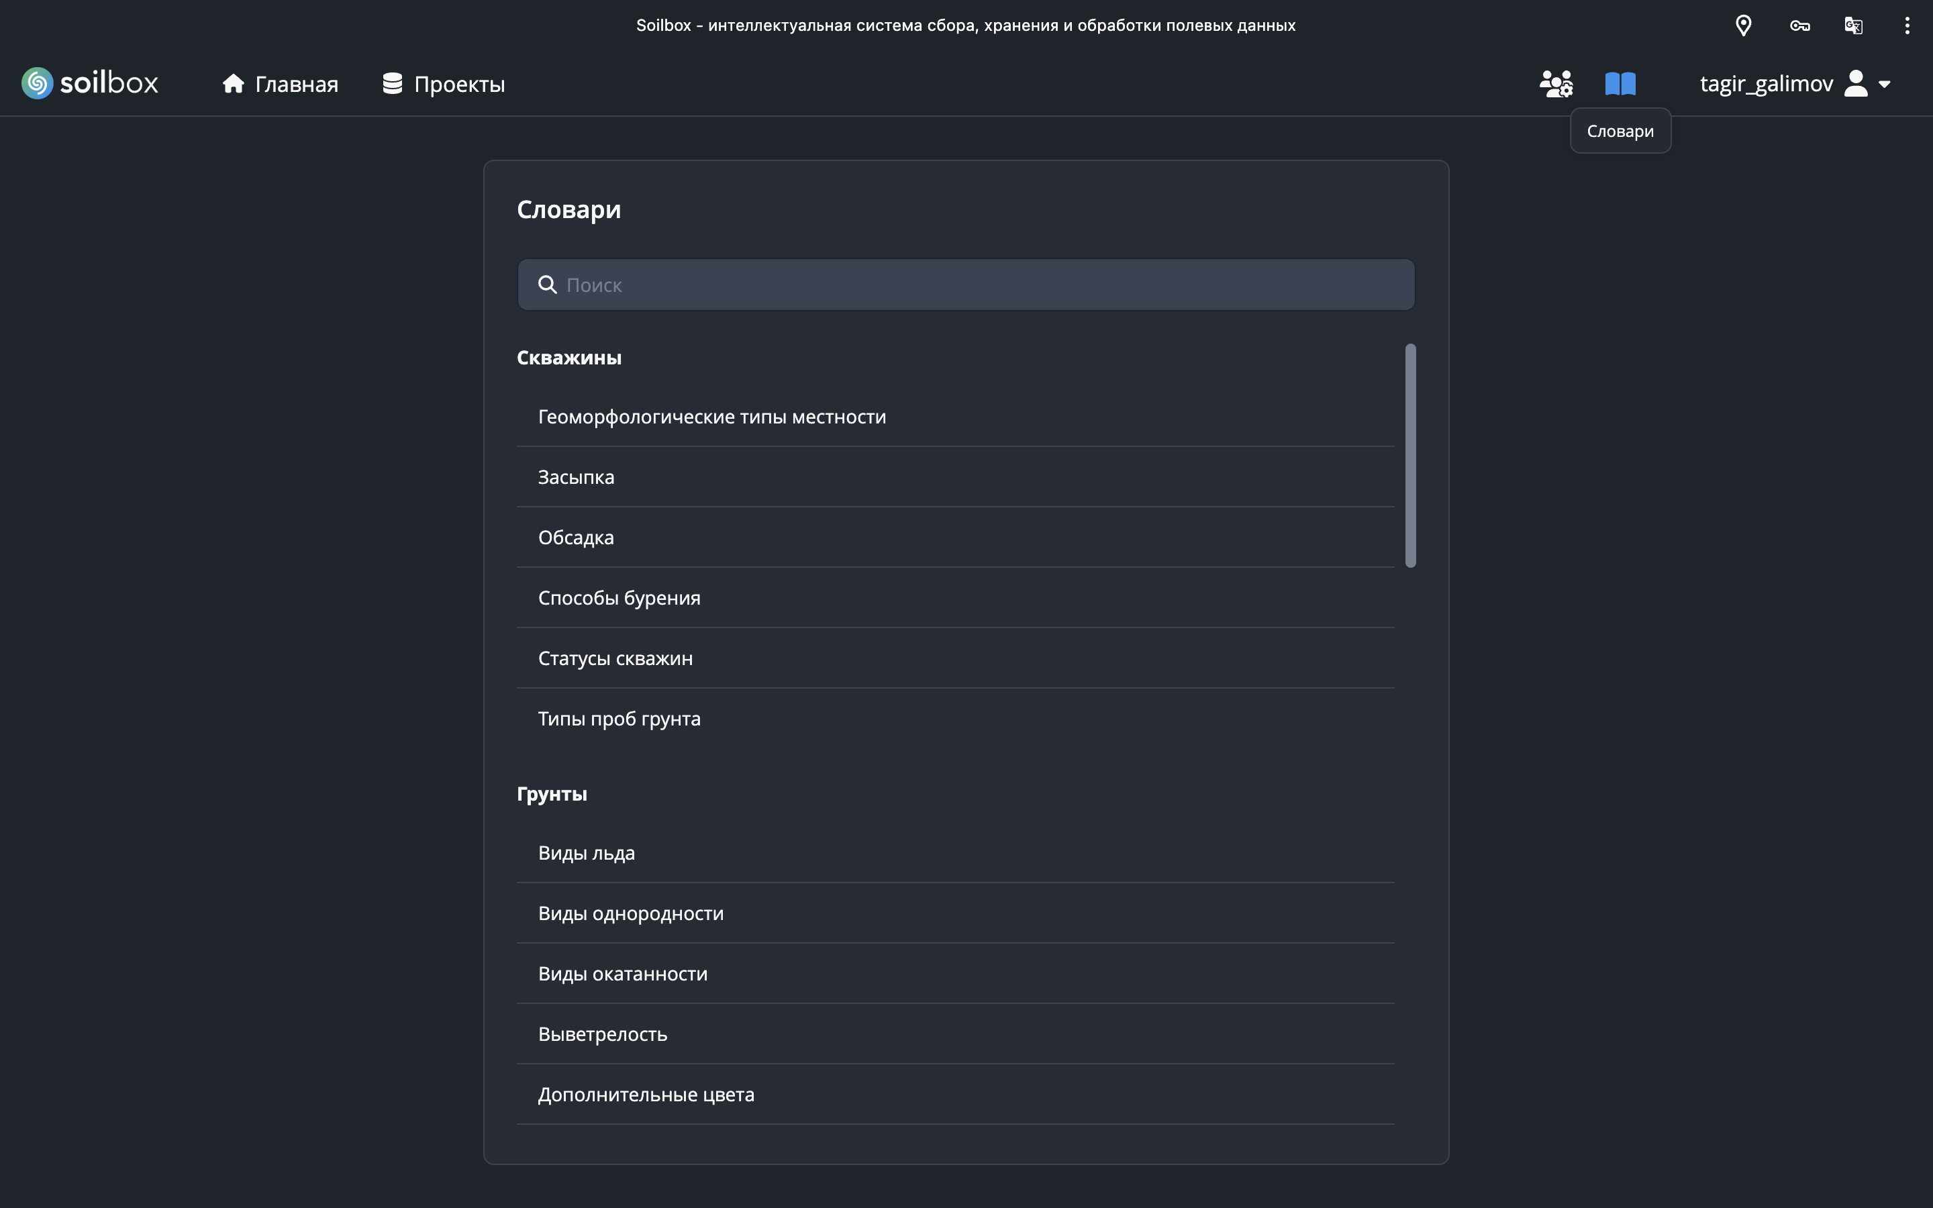Image resolution: width=1933 pixels, height=1208 pixels.
Task: Open Виды льда dictionary
Action: point(587,852)
